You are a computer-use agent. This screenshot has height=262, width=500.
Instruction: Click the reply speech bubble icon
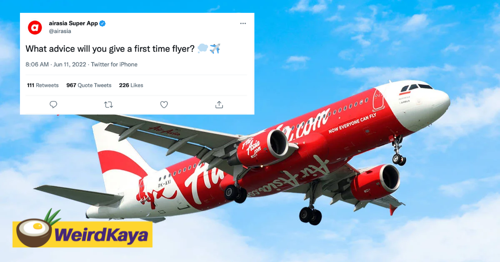click(53, 105)
